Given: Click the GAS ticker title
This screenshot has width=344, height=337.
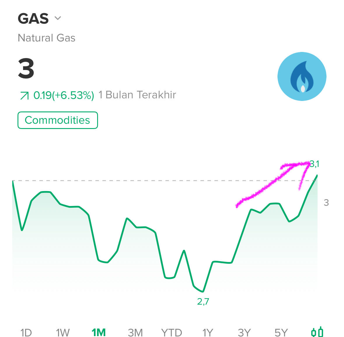Looking at the screenshot, I should (33, 18).
